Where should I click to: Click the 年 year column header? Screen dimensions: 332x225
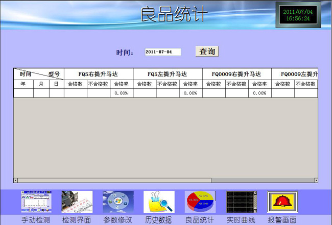point(23,84)
